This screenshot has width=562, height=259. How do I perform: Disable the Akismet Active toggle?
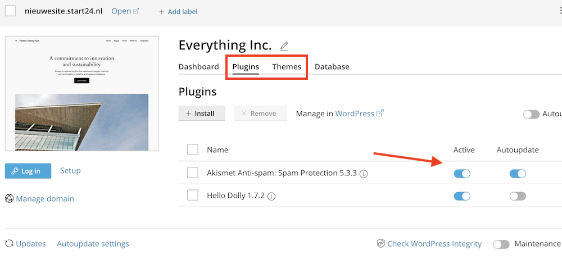tap(462, 174)
